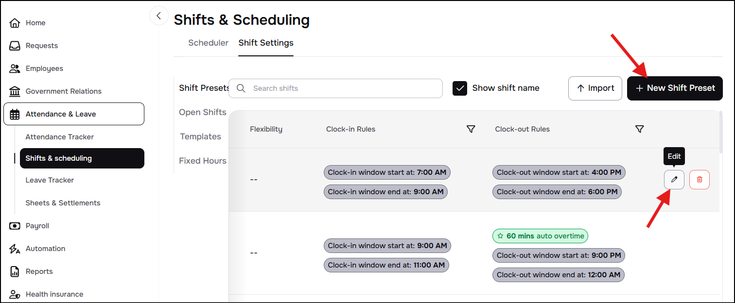Click the table's vertical scrollbar
This screenshot has height=303, width=735.
[x=721, y=132]
